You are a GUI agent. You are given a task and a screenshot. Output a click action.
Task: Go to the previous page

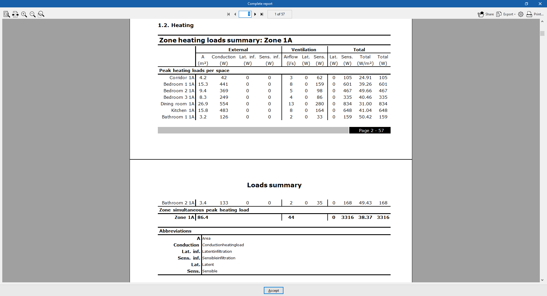tap(235, 14)
